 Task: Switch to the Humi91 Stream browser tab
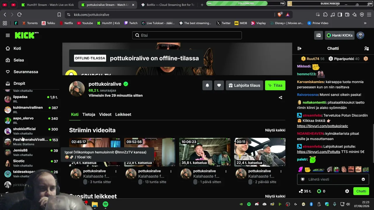click(x=48, y=5)
